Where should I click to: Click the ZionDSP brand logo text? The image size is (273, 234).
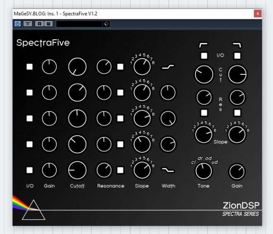coord(241,206)
